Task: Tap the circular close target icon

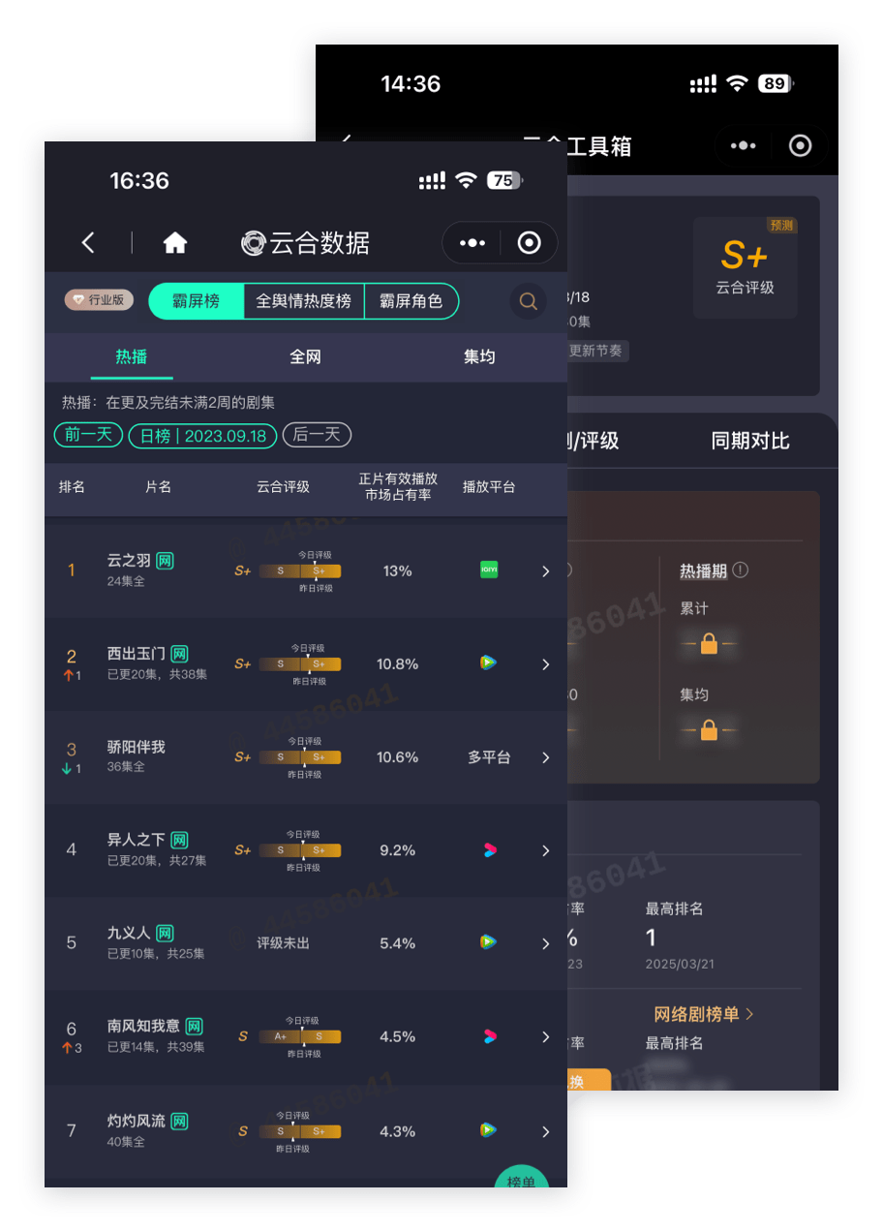Action: tap(529, 242)
